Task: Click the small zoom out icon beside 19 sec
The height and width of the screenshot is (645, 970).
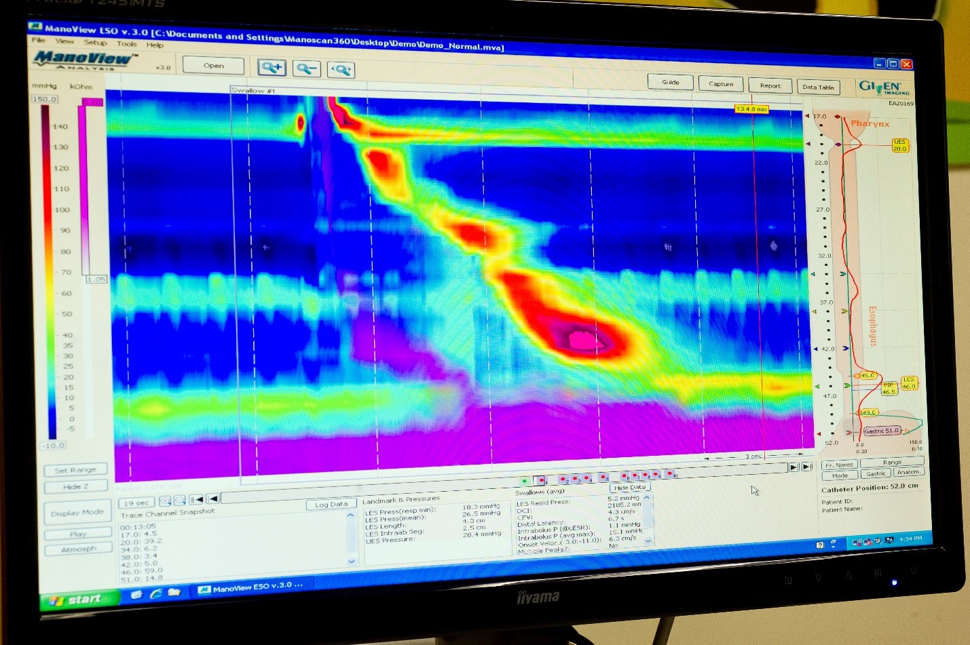Action: coord(179,501)
